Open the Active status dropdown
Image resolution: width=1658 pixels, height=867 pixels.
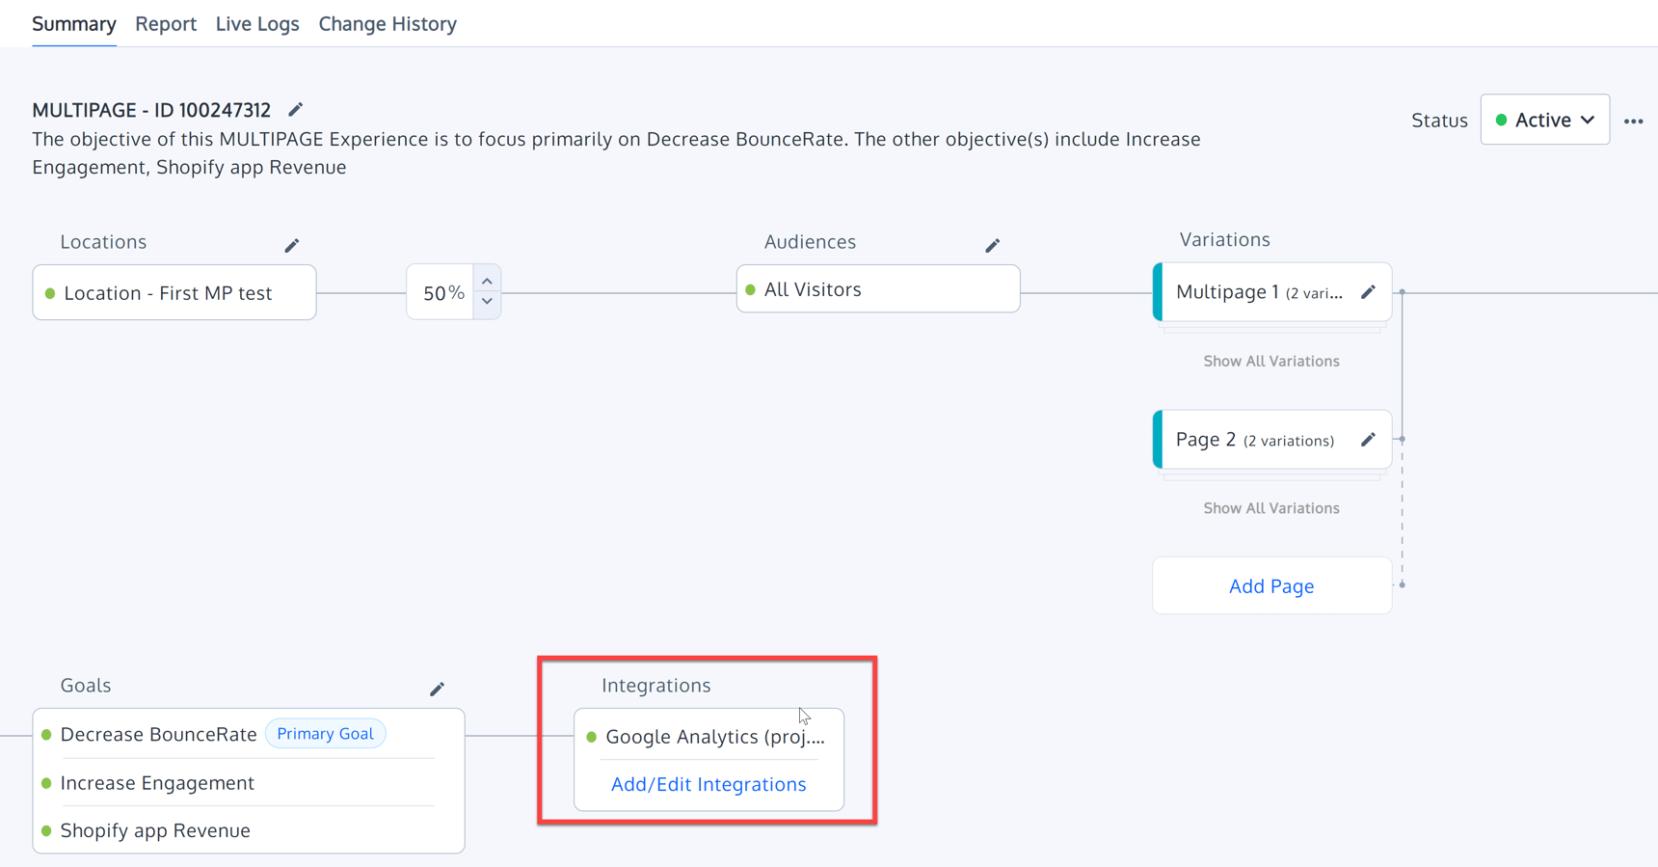(1544, 120)
